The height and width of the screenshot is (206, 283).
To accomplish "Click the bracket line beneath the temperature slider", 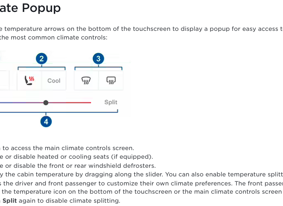I will [59, 112].
